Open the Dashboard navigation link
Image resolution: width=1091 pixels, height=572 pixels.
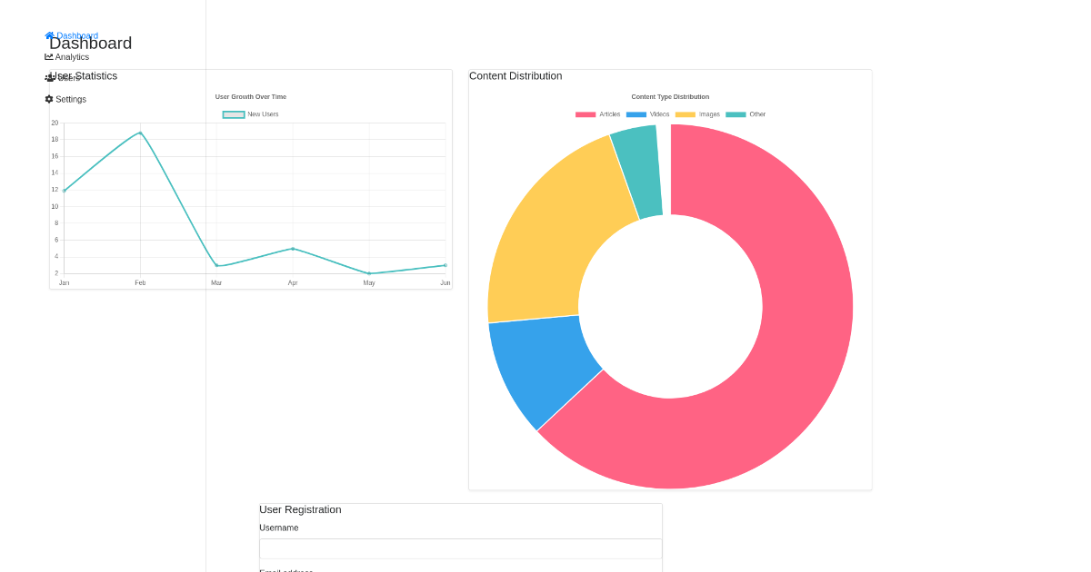(x=76, y=35)
